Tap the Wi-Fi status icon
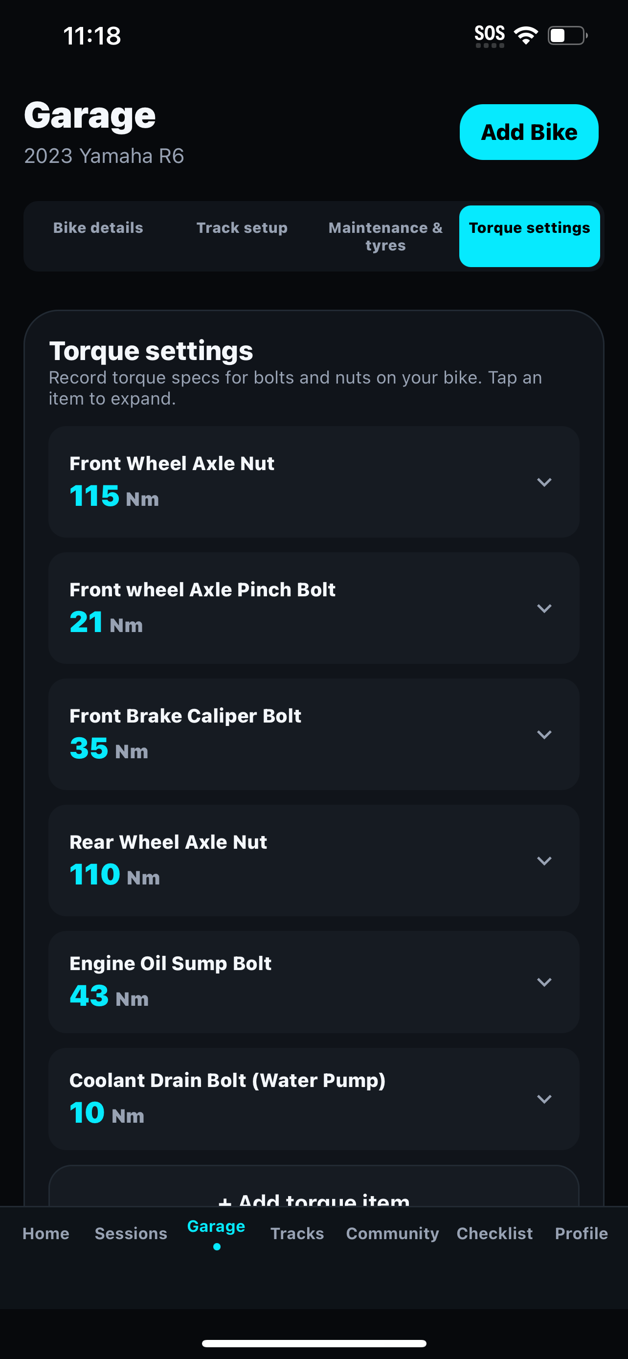628x1359 pixels. pyautogui.click(x=526, y=35)
